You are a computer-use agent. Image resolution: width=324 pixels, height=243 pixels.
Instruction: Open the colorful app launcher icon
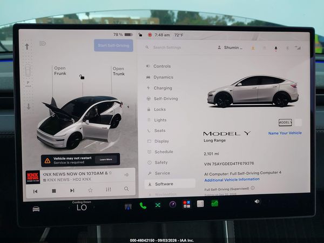click(x=186, y=204)
